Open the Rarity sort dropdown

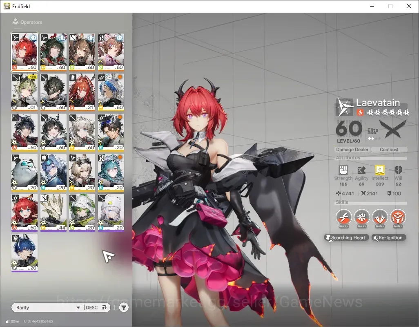point(48,307)
